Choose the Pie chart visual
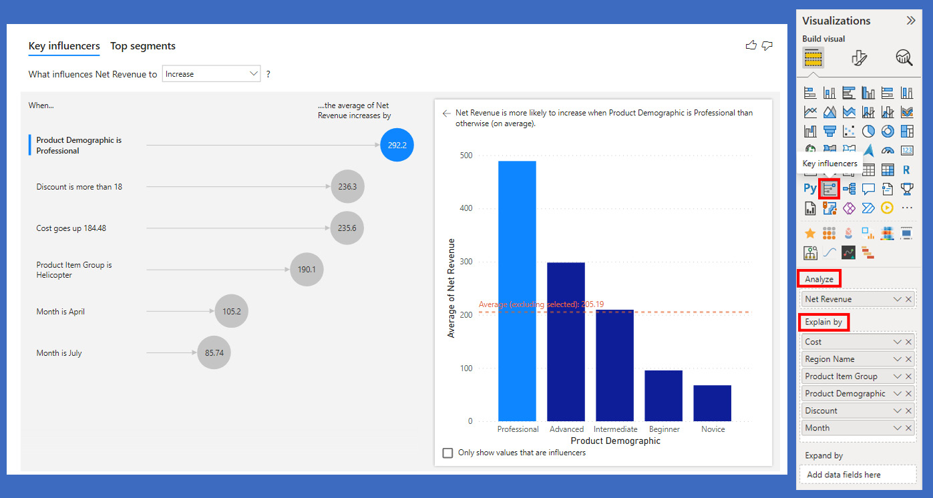The height and width of the screenshot is (498, 933). click(x=868, y=131)
